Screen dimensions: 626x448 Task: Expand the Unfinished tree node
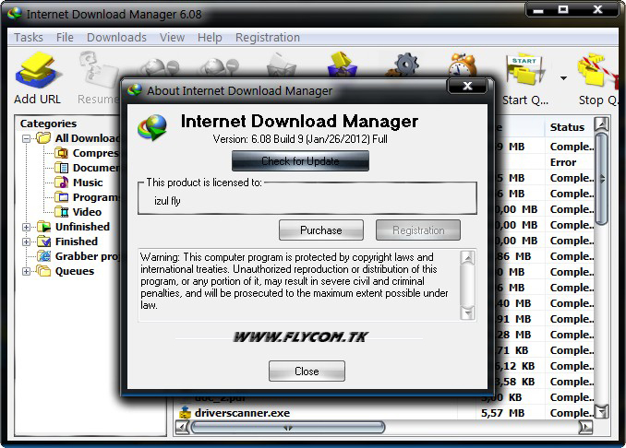pyautogui.click(x=27, y=227)
